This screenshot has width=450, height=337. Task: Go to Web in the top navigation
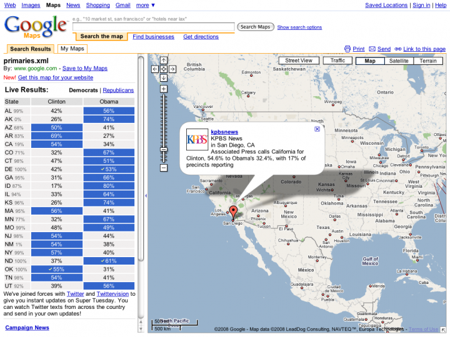(10, 5)
